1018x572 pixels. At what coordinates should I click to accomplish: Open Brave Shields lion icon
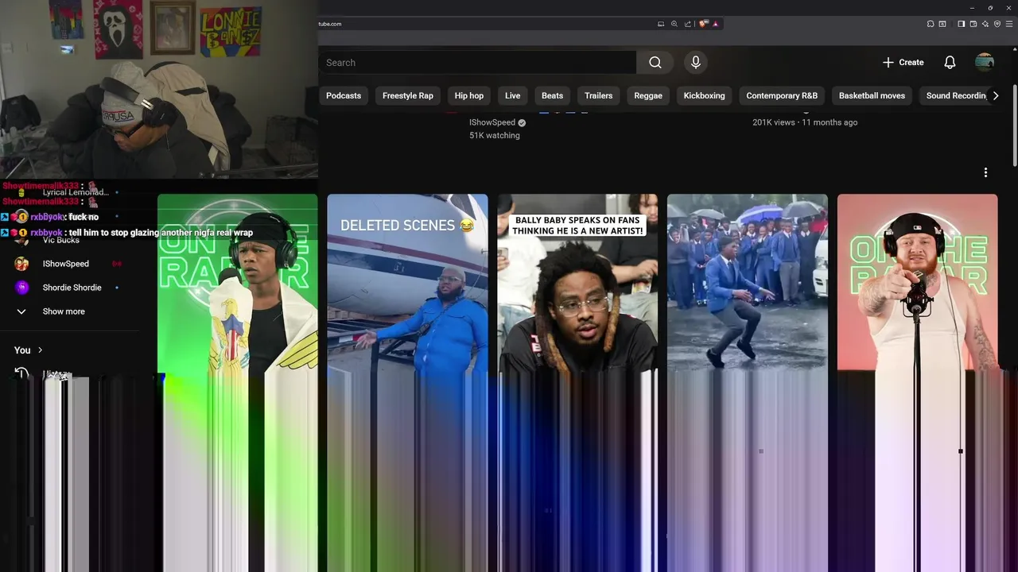click(x=703, y=24)
